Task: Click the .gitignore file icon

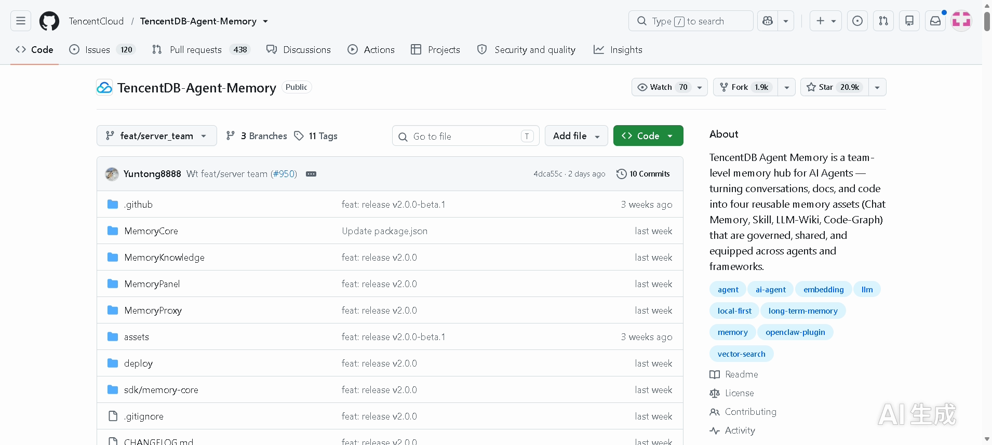Action: tap(113, 416)
